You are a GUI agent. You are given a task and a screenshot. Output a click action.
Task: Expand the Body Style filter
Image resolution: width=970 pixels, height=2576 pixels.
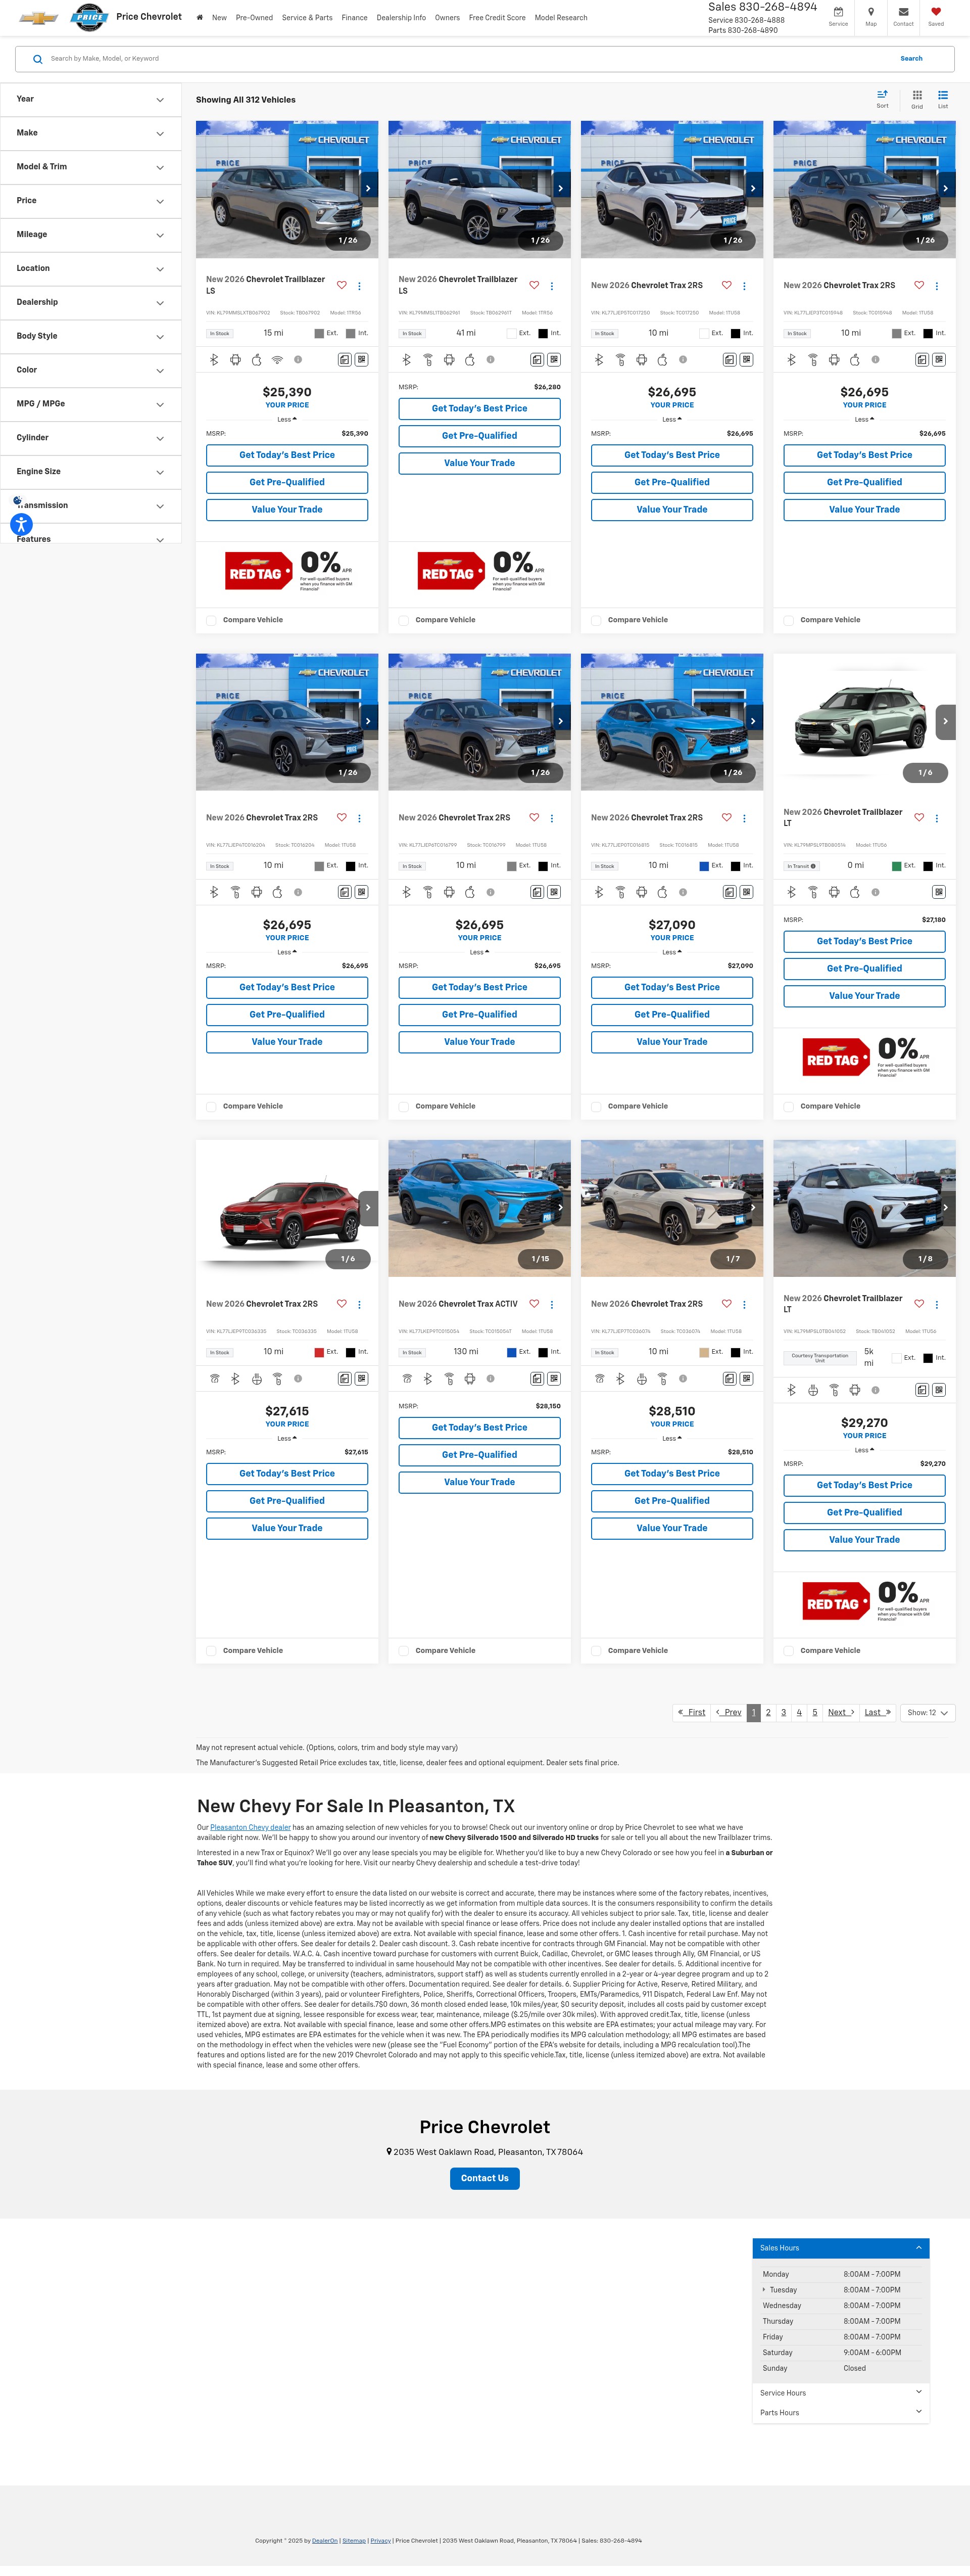(x=91, y=336)
